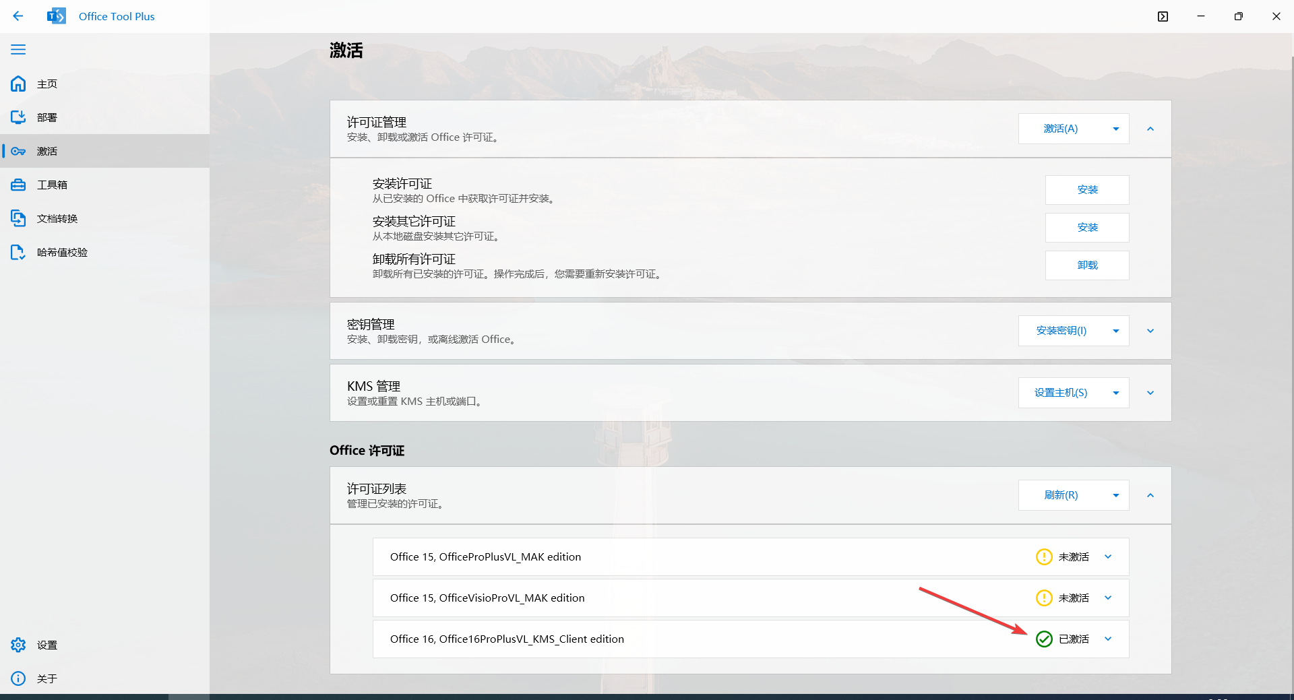The image size is (1294, 700).
Task: Select 'Office 16, Office16ProPlusVL_KMS_Client edition' text
Action: pos(507,639)
